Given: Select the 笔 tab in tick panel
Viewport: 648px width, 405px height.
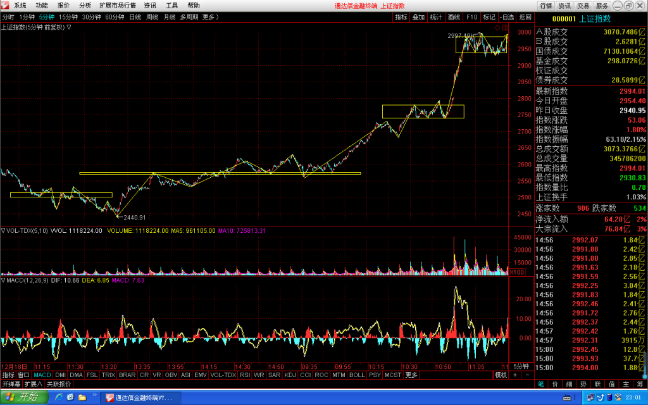Looking at the screenshot, I should pyautogui.click(x=541, y=384).
